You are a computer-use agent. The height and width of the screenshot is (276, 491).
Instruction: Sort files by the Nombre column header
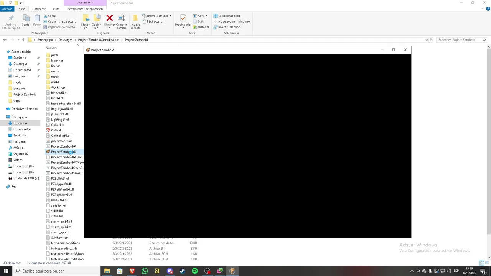tap(51, 48)
